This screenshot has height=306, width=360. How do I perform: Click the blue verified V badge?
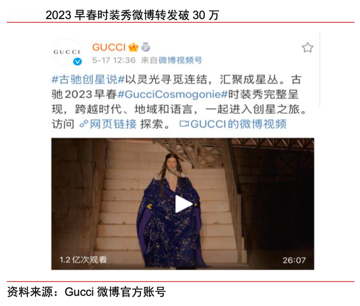tap(77, 61)
